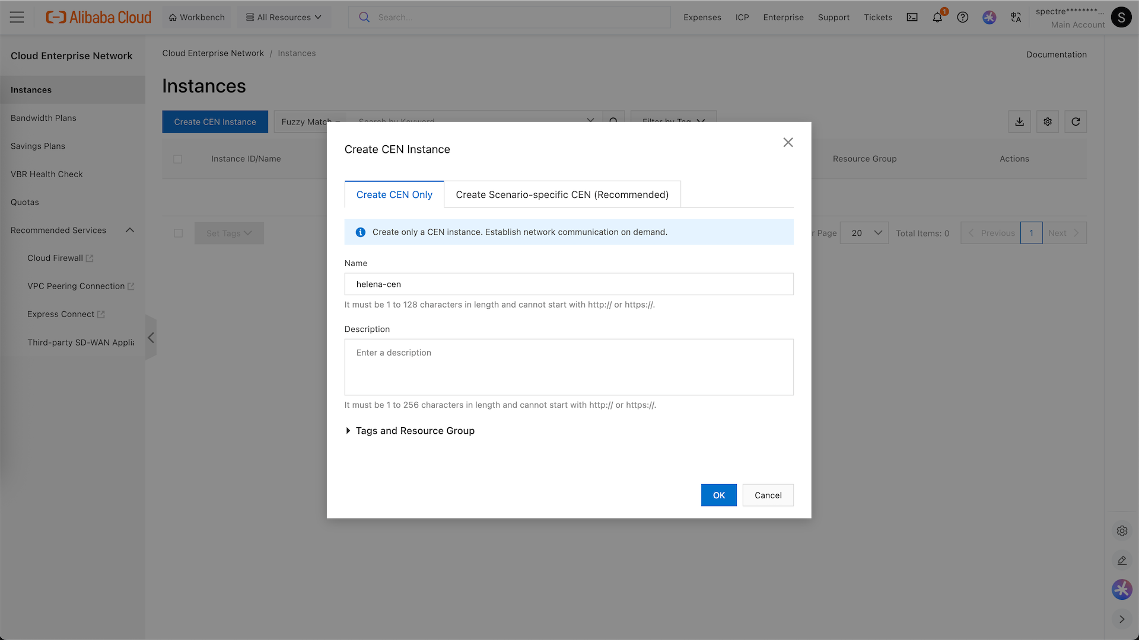1139x640 pixels.
Task: Toggle the select-all checkbox in table header
Action: click(177, 159)
